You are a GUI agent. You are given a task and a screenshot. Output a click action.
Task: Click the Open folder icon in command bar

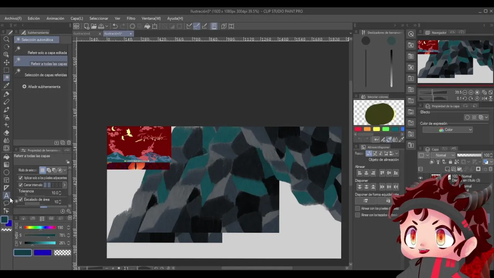94,26
